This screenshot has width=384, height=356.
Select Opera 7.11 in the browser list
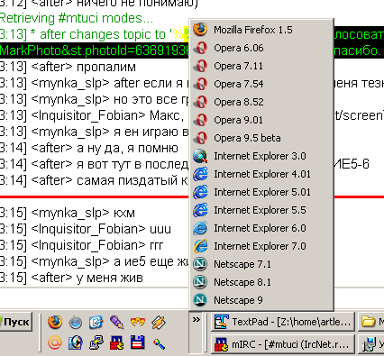[x=261, y=66]
